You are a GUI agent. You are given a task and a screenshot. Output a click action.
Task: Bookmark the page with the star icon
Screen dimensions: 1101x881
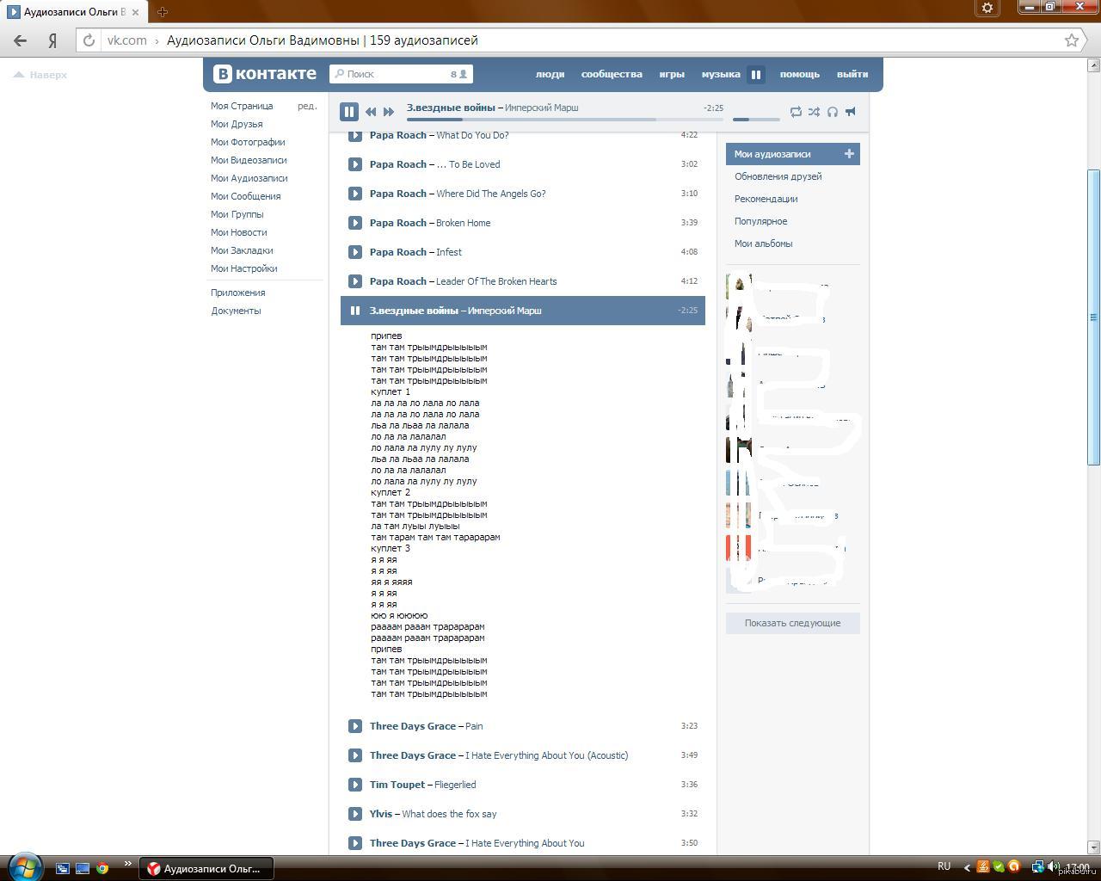pyautogui.click(x=1072, y=40)
